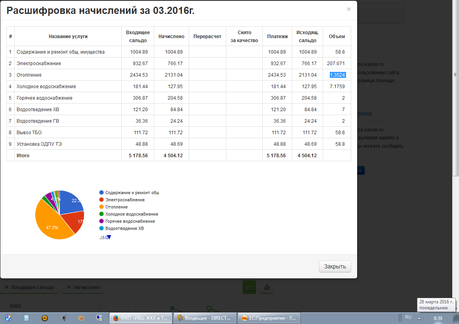
Task: Select the Холодное водоснабжение table row name
Action: tap(46, 87)
